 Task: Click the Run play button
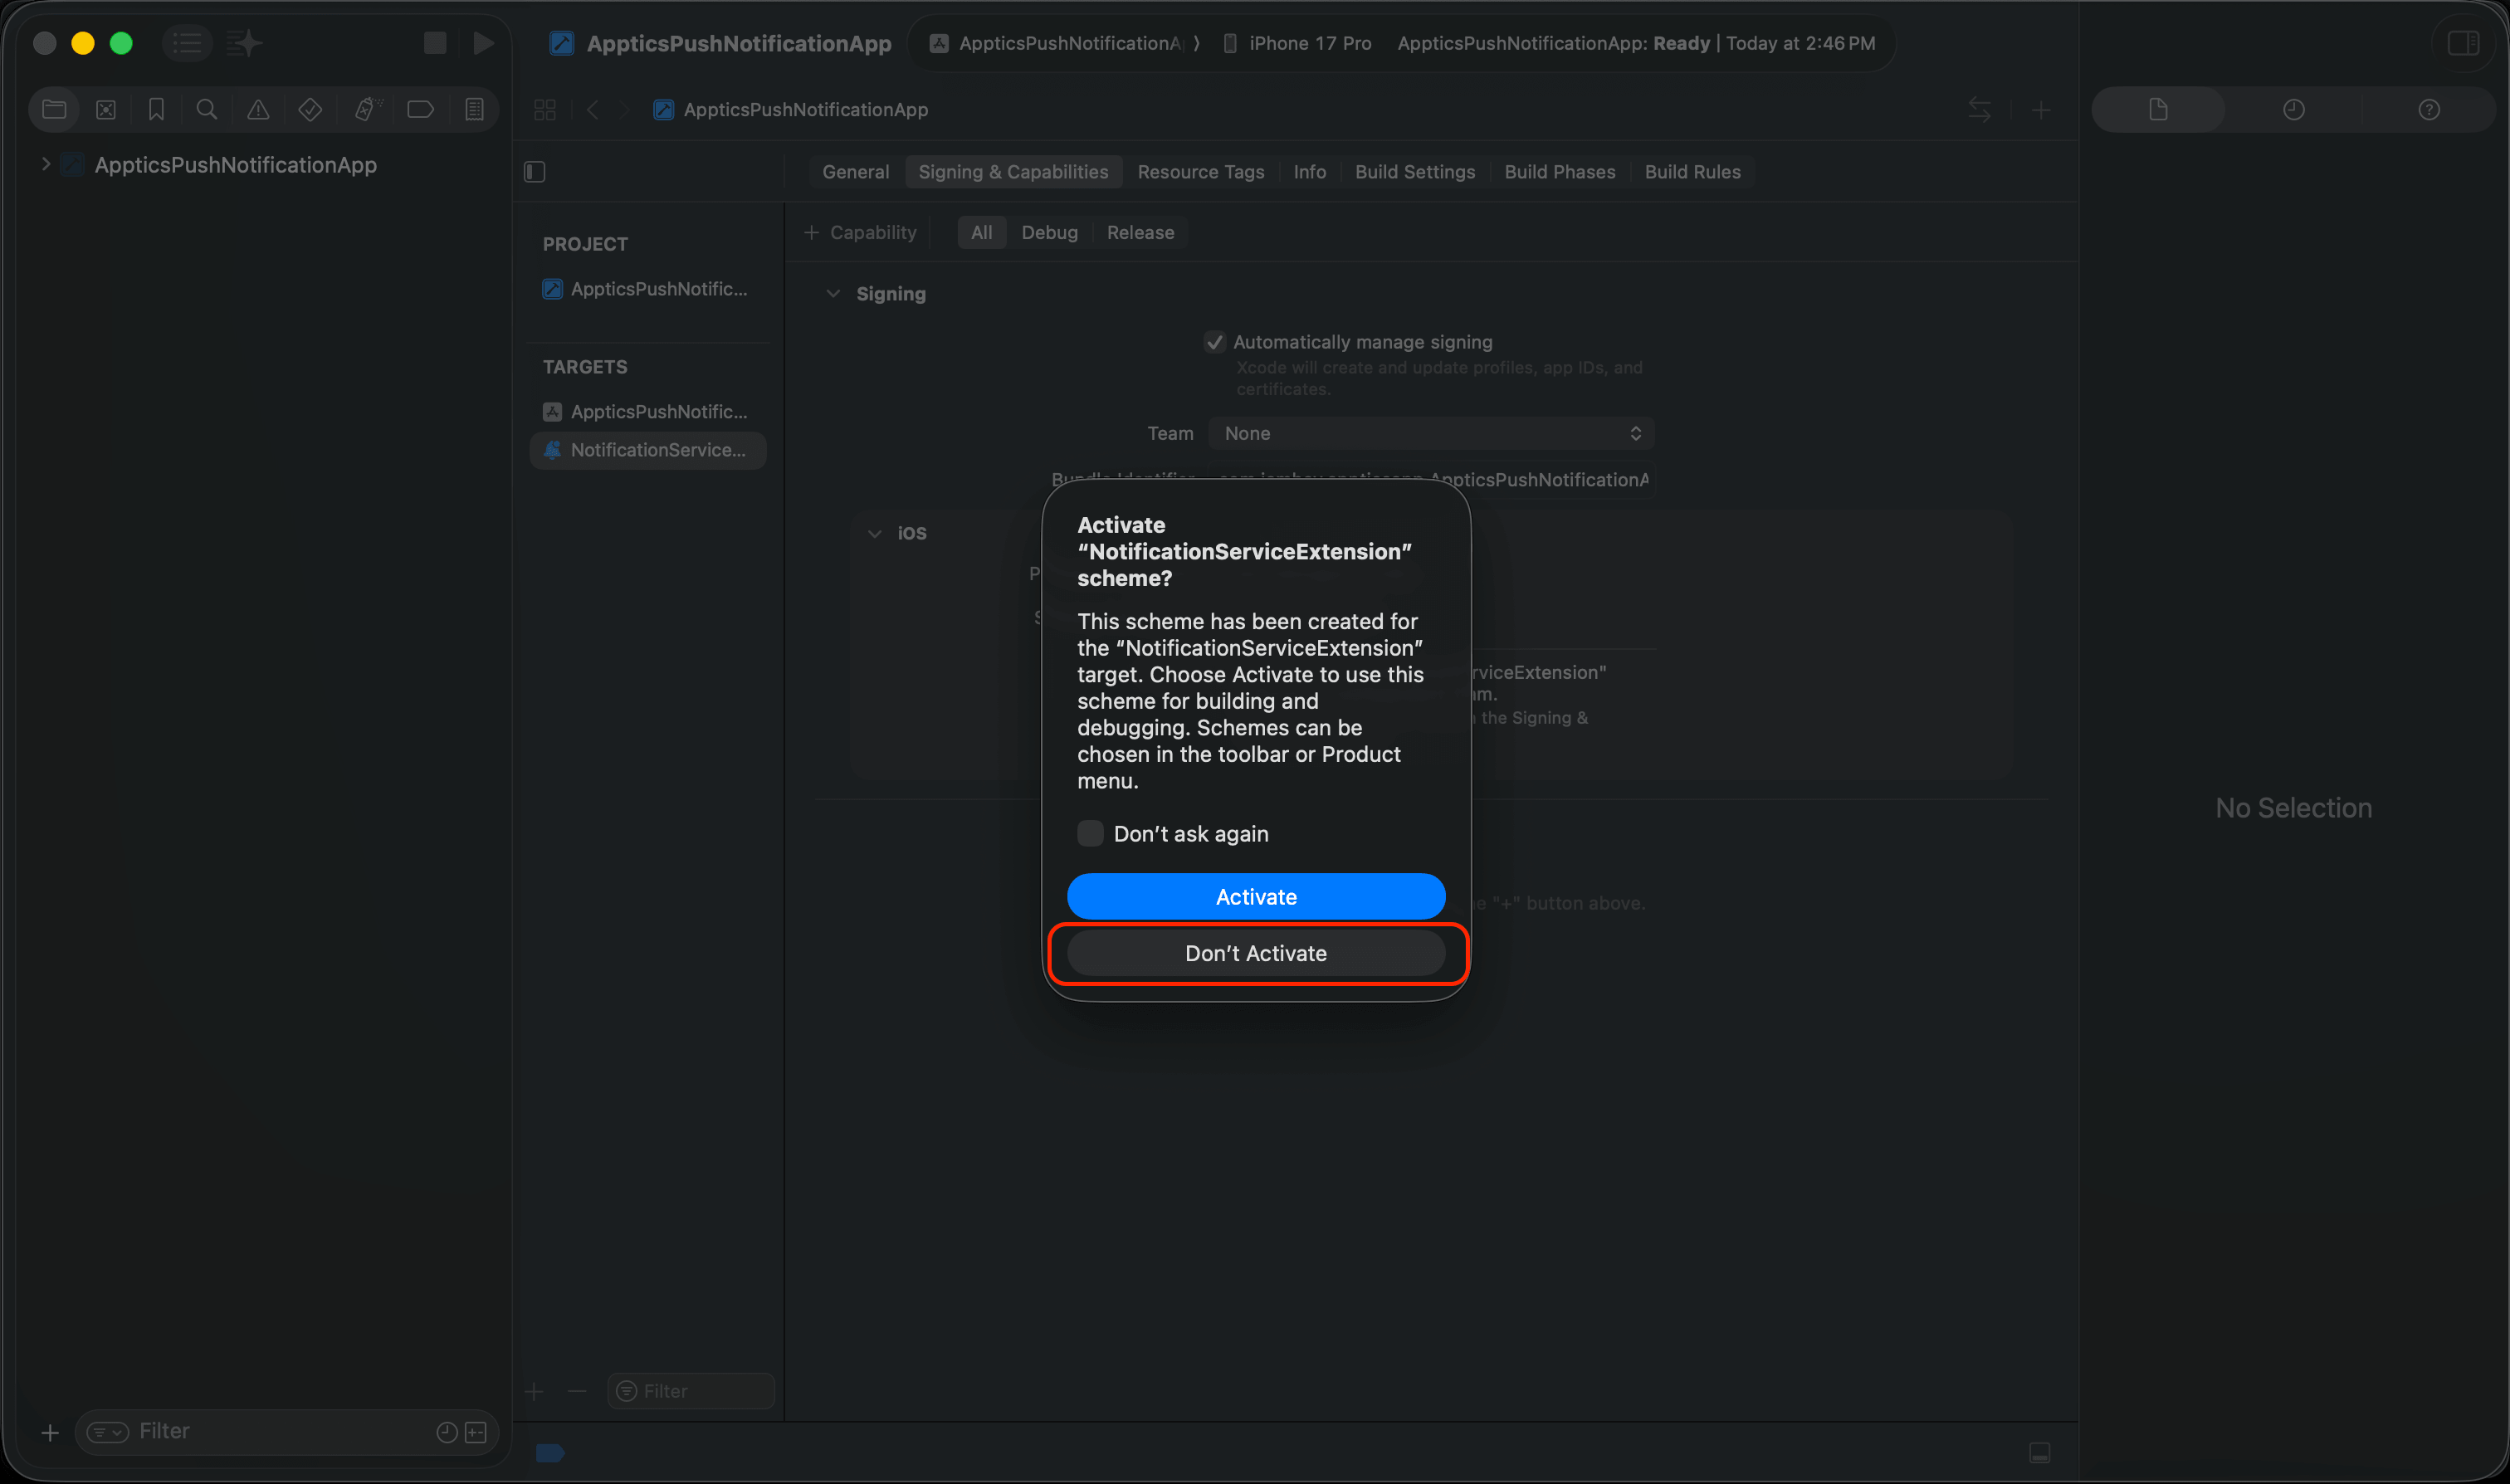pos(483,43)
